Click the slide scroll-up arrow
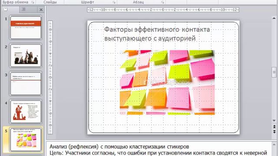This screenshot has width=278, height=156. pos(274,18)
